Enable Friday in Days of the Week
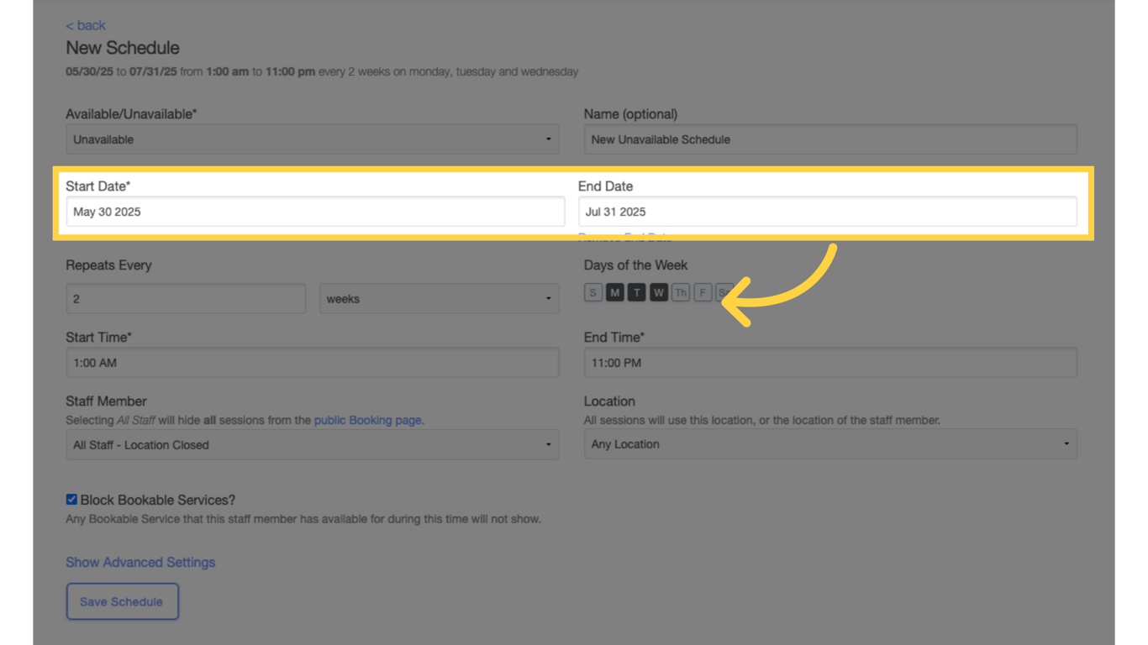Viewport: 1148px width, 645px height. point(703,291)
